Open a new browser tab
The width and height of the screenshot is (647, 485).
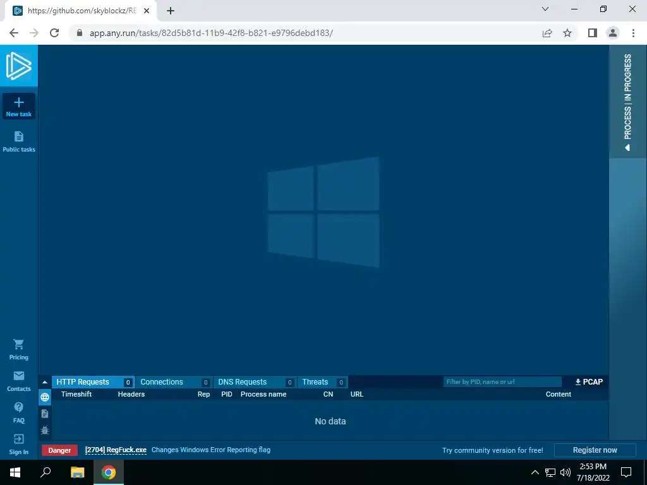click(171, 11)
